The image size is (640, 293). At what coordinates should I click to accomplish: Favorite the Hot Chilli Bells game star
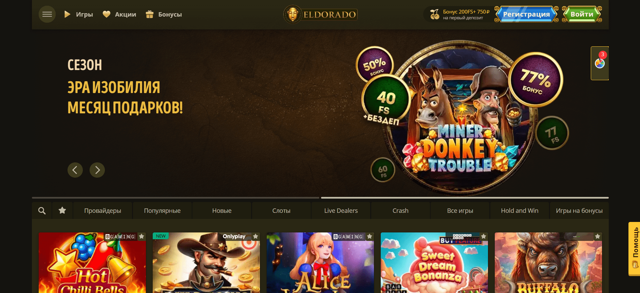click(142, 236)
